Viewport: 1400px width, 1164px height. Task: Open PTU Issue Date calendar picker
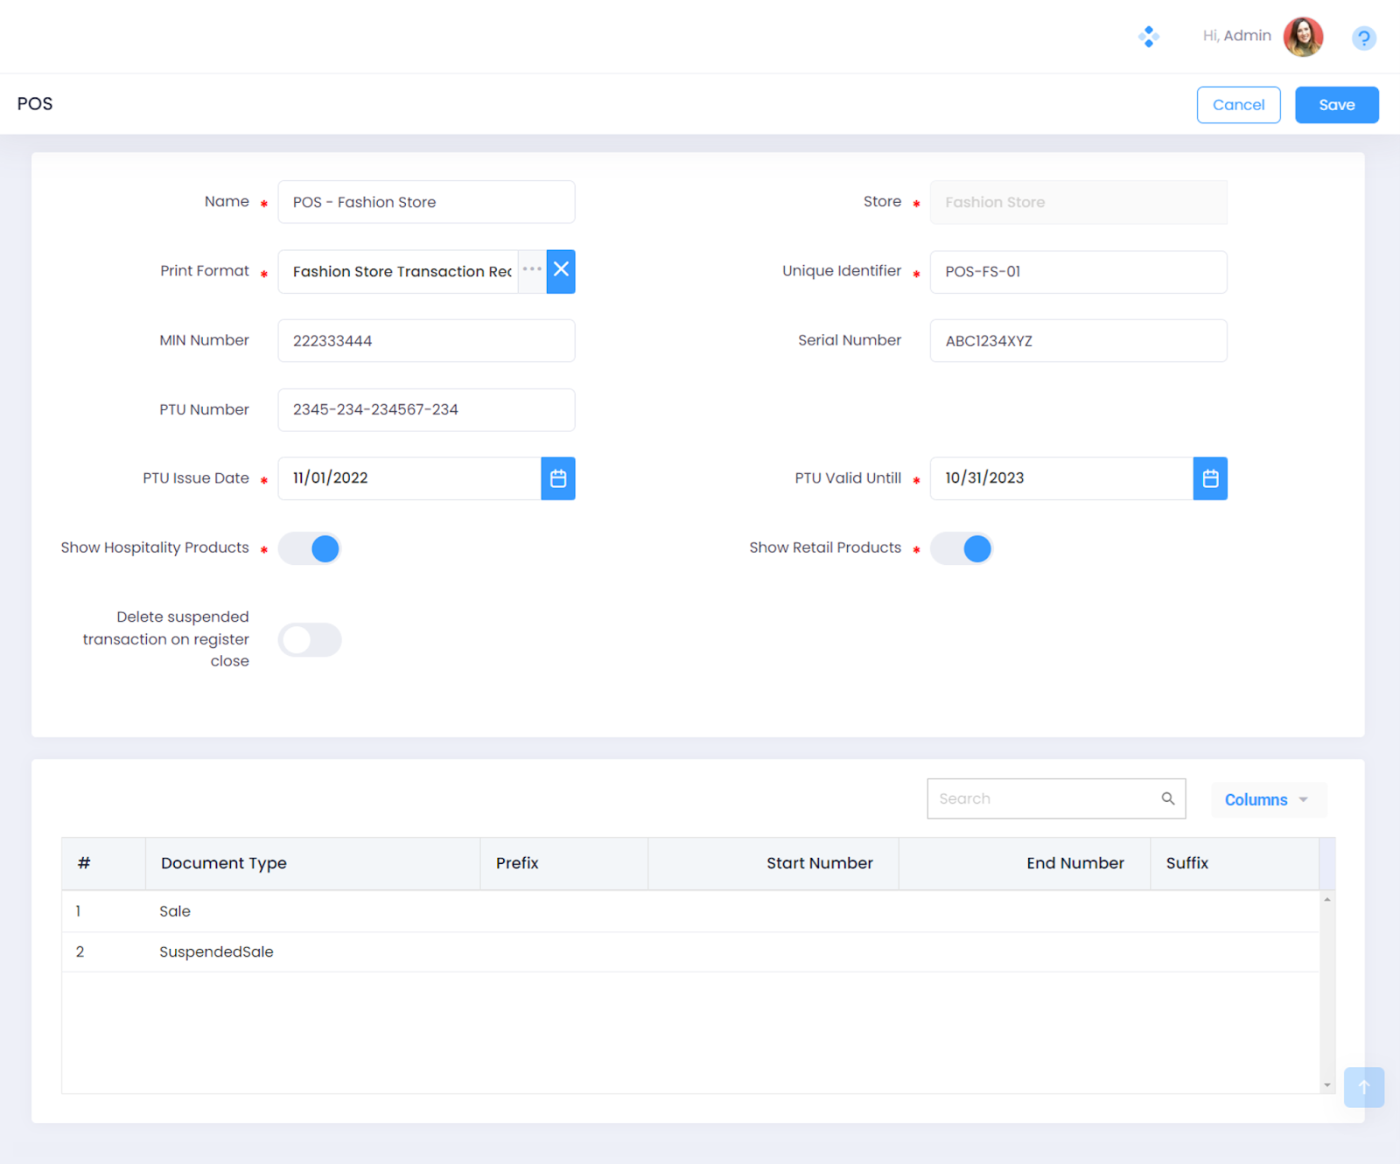557,478
